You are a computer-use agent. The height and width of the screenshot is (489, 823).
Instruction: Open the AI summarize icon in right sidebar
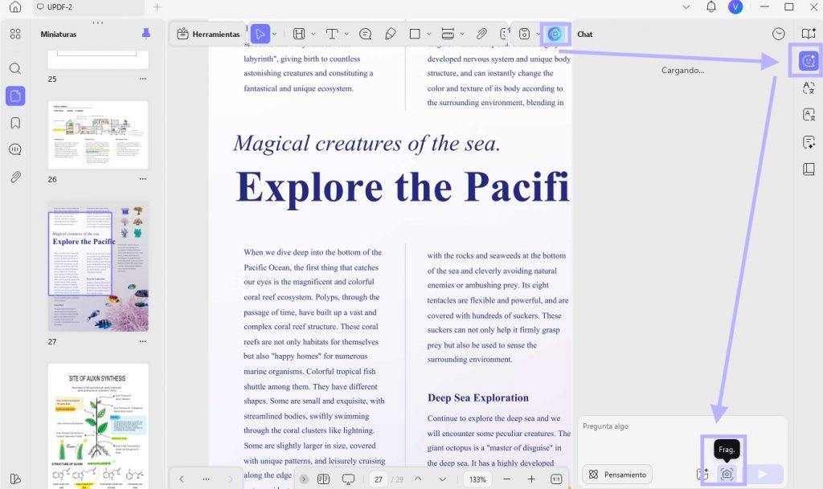(x=809, y=142)
